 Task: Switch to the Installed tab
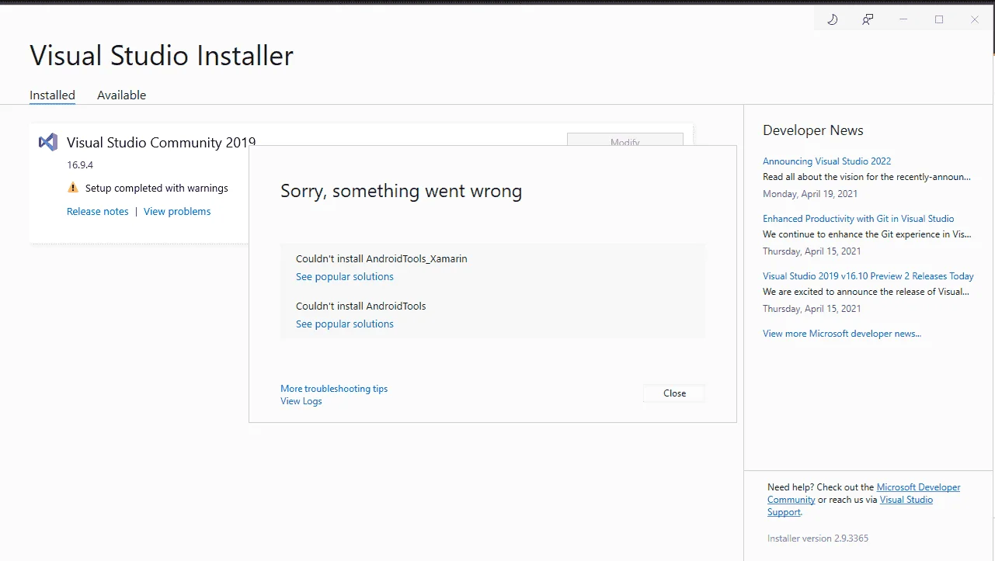pyautogui.click(x=52, y=95)
